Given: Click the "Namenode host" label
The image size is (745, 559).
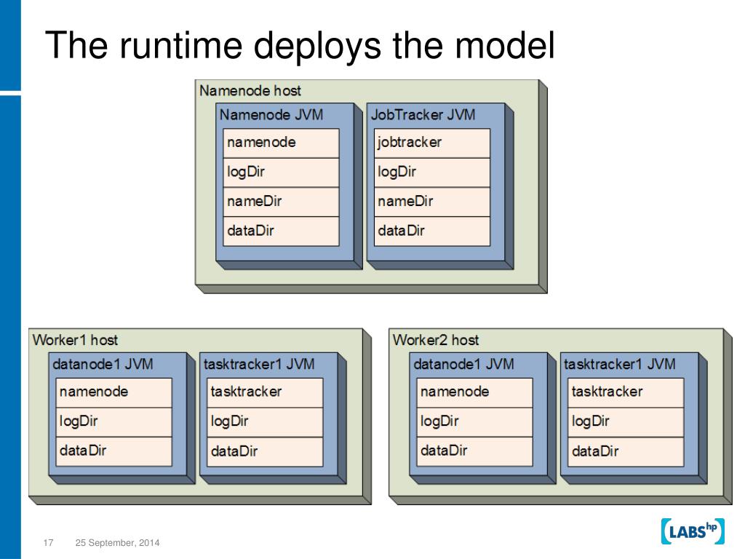Looking at the screenshot, I should coord(250,90).
